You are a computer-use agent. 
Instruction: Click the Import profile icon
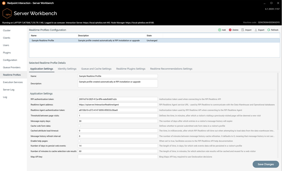pos(243,30)
